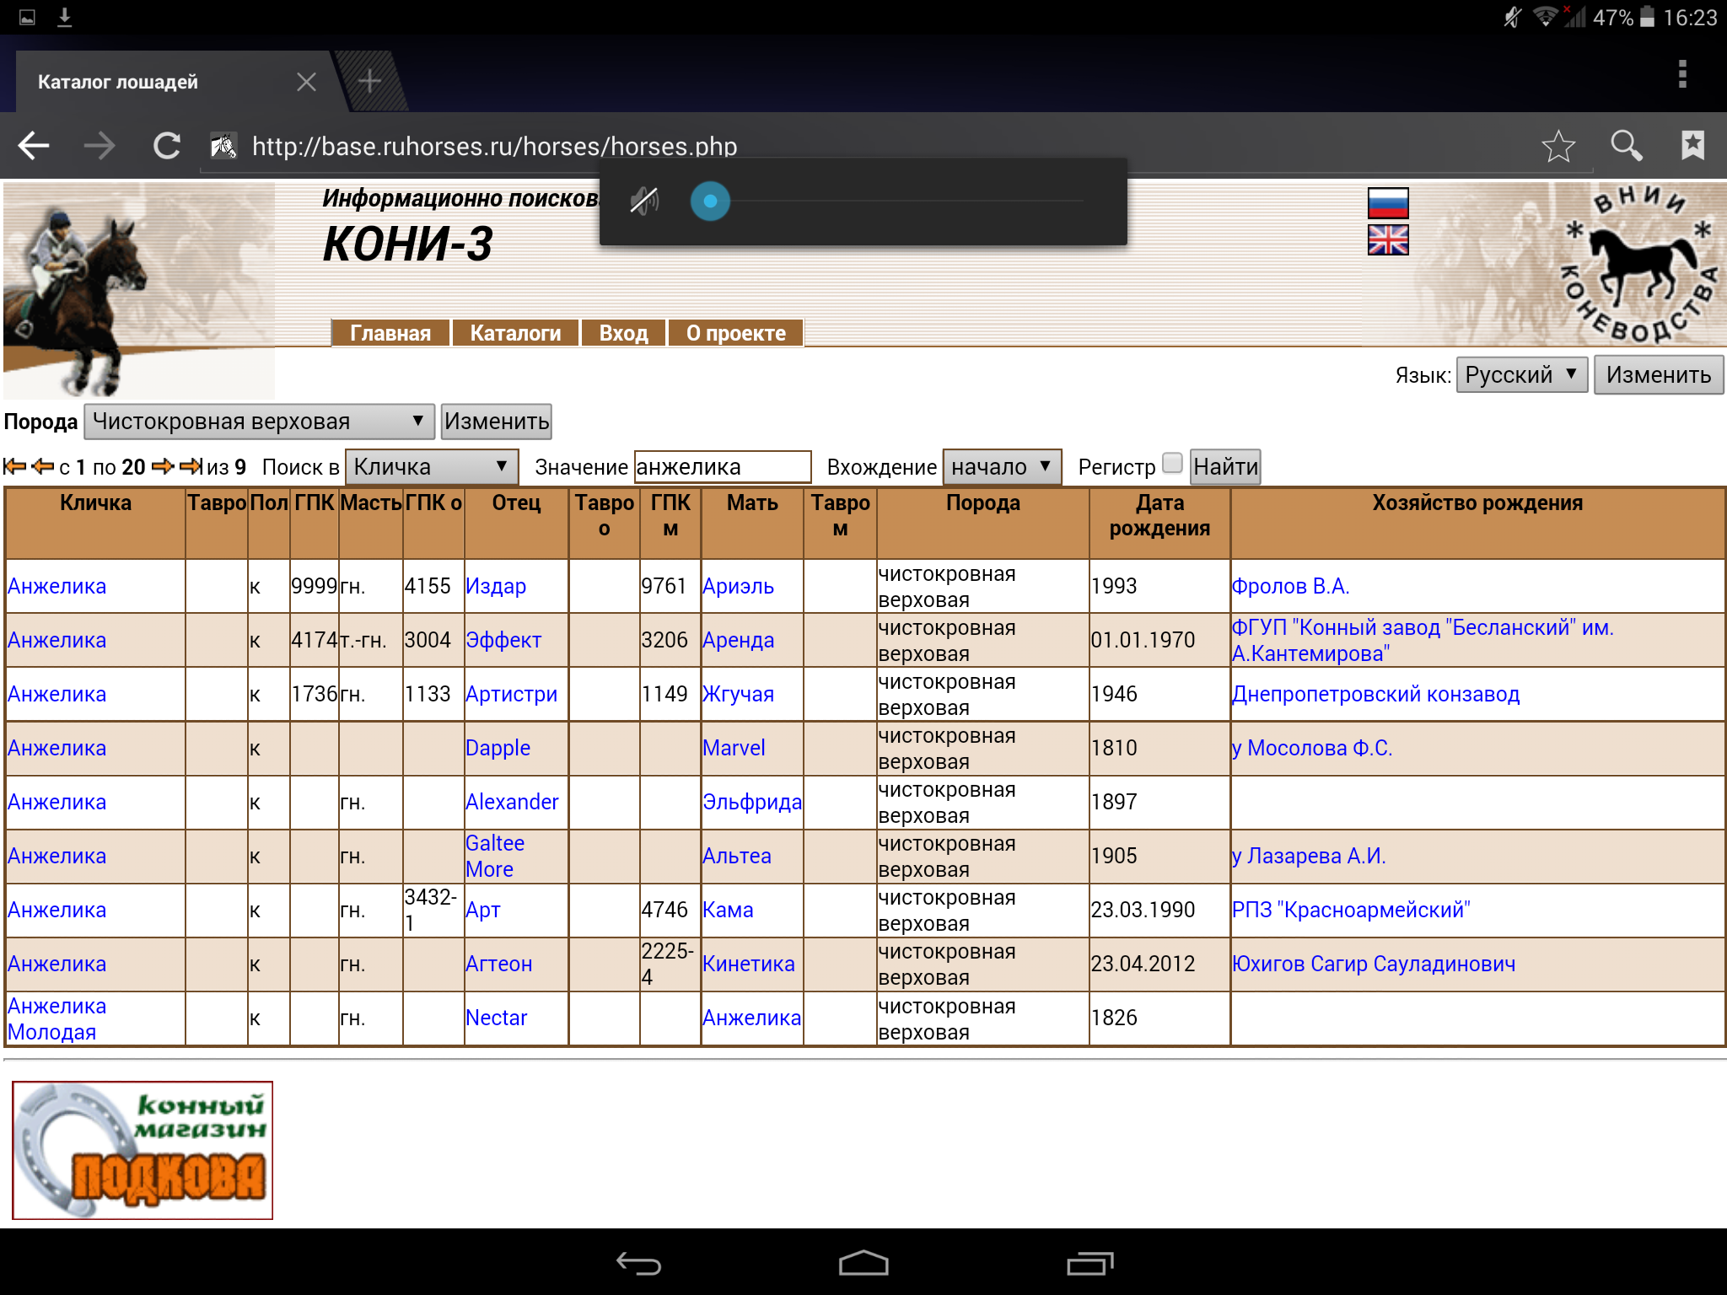Viewport: 1727px width, 1295px height.
Task: Open the bookmarks list icon
Action: coord(1692,146)
